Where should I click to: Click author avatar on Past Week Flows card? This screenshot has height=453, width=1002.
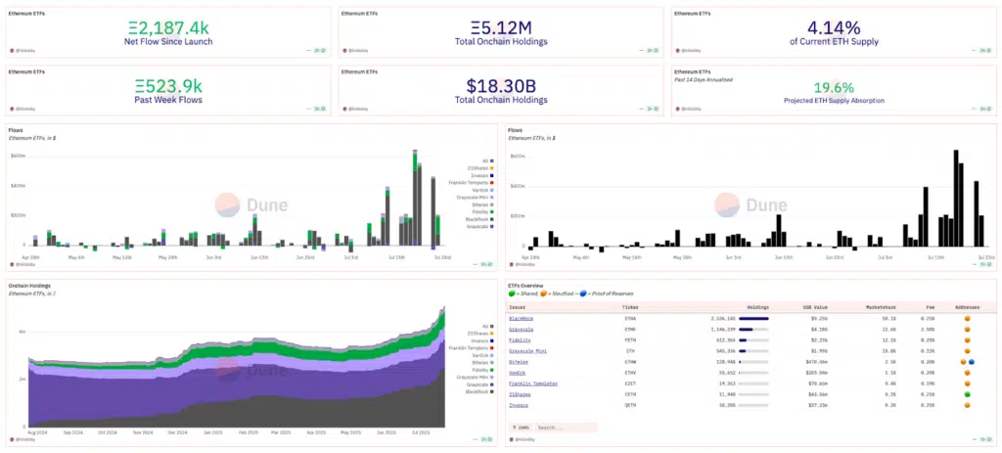pos(12,108)
